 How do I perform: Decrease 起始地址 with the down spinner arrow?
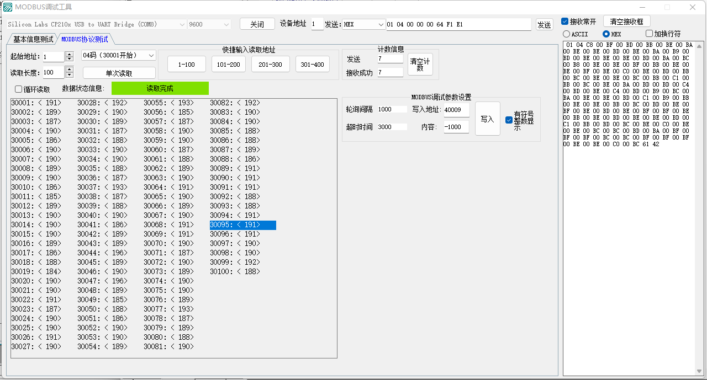69,59
